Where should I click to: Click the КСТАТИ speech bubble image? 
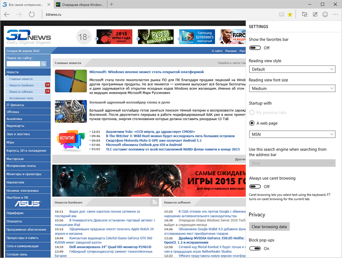71,139
